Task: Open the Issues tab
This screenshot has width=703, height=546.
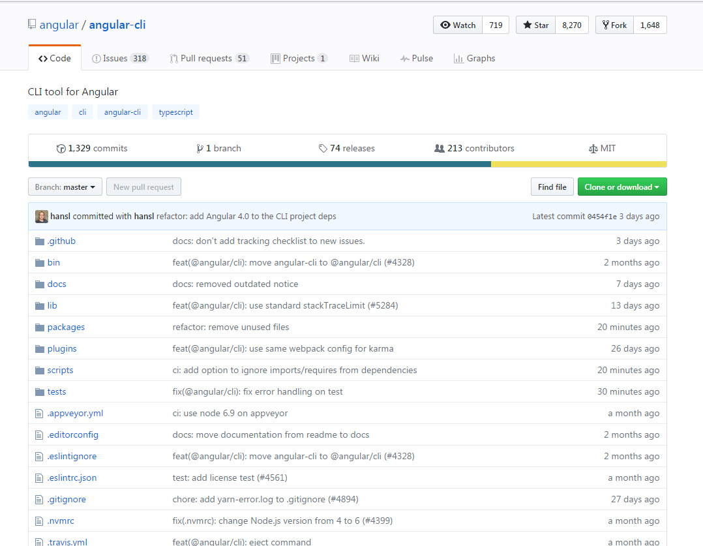Action: coord(120,58)
